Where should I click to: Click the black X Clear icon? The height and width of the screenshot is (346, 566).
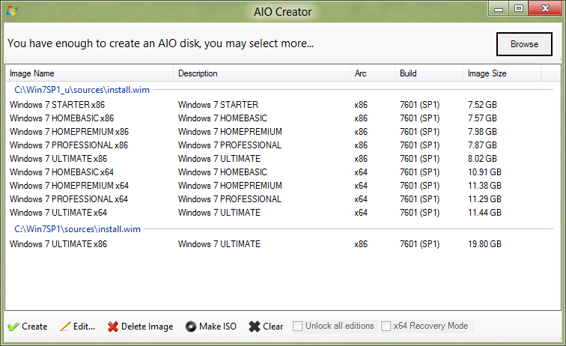point(254,327)
